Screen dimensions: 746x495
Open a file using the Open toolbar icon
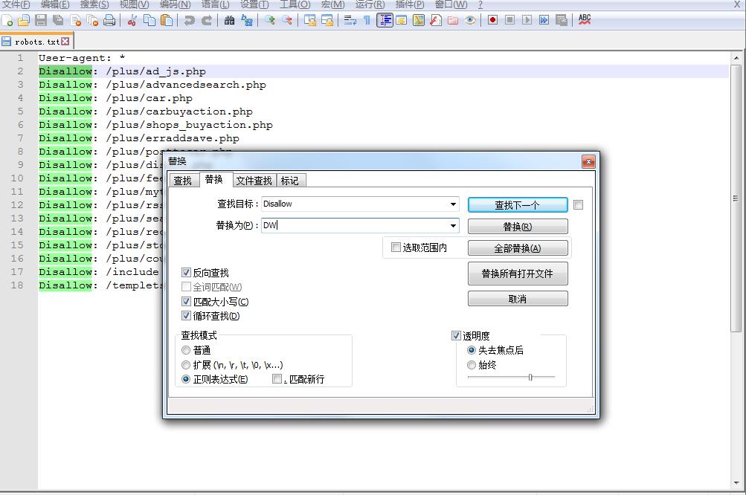pyautogui.click(x=25, y=21)
